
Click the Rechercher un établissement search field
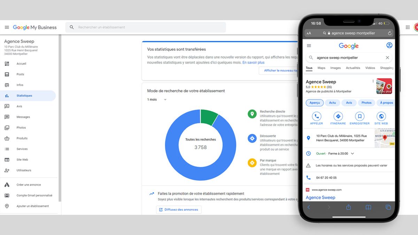146,27
